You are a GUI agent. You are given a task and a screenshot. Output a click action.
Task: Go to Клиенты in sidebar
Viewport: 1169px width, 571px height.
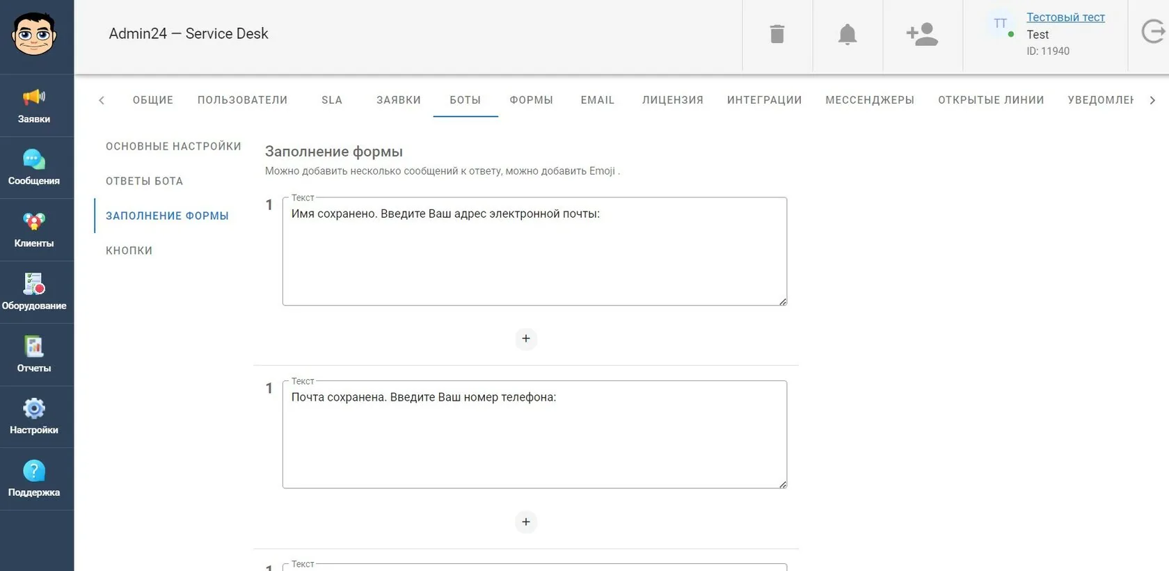coord(34,230)
